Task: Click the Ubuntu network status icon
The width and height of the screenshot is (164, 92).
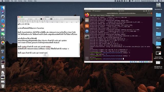Action: 144,11
